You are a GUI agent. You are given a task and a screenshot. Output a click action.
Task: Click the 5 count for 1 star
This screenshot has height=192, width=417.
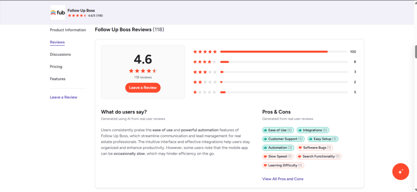pos(355,92)
